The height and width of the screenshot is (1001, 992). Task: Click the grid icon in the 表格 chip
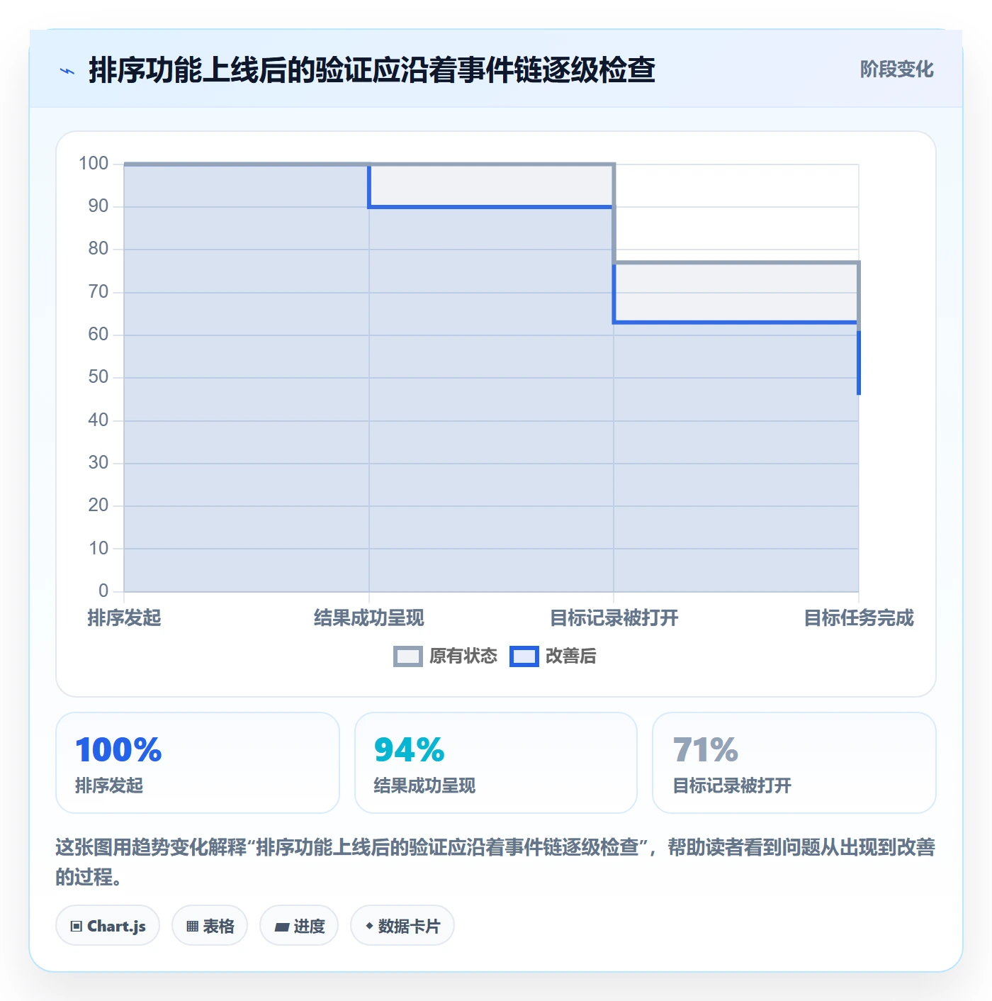click(x=192, y=926)
